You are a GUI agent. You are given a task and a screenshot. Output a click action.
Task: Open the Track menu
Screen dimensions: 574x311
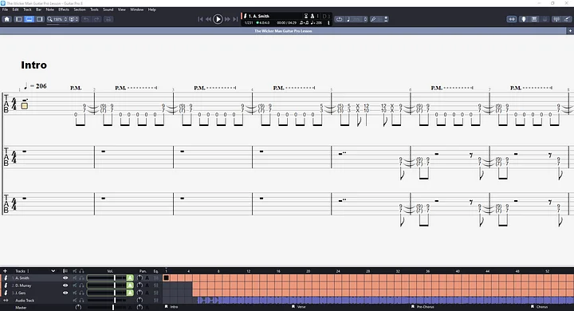[27, 10]
